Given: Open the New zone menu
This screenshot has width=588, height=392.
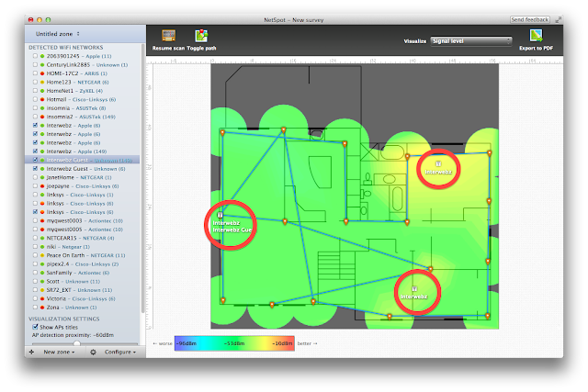Looking at the screenshot, I should pyautogui.click(x=59, y=352).
